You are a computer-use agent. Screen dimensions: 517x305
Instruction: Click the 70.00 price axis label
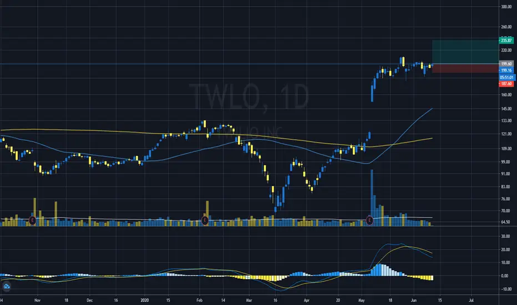pyautogui.click(x=506, y=211)
